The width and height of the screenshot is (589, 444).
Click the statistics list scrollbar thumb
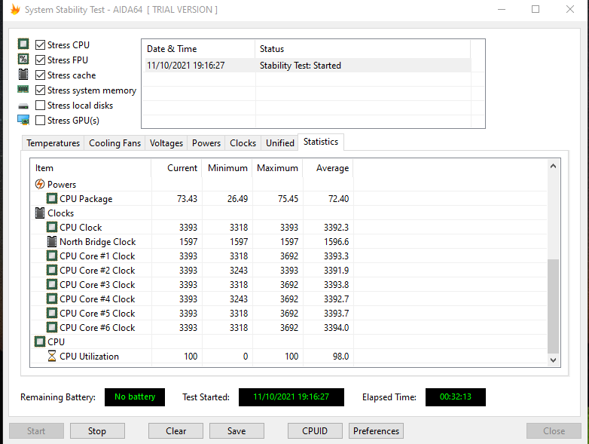553,306
